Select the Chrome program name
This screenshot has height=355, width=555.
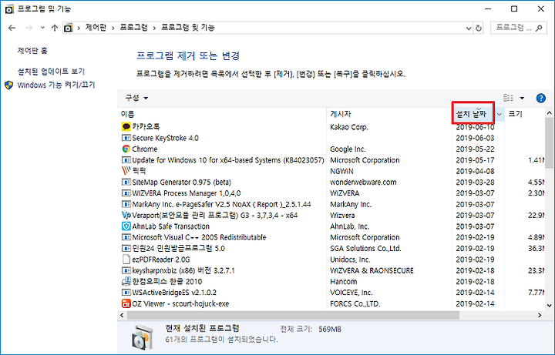click(145, 149)
